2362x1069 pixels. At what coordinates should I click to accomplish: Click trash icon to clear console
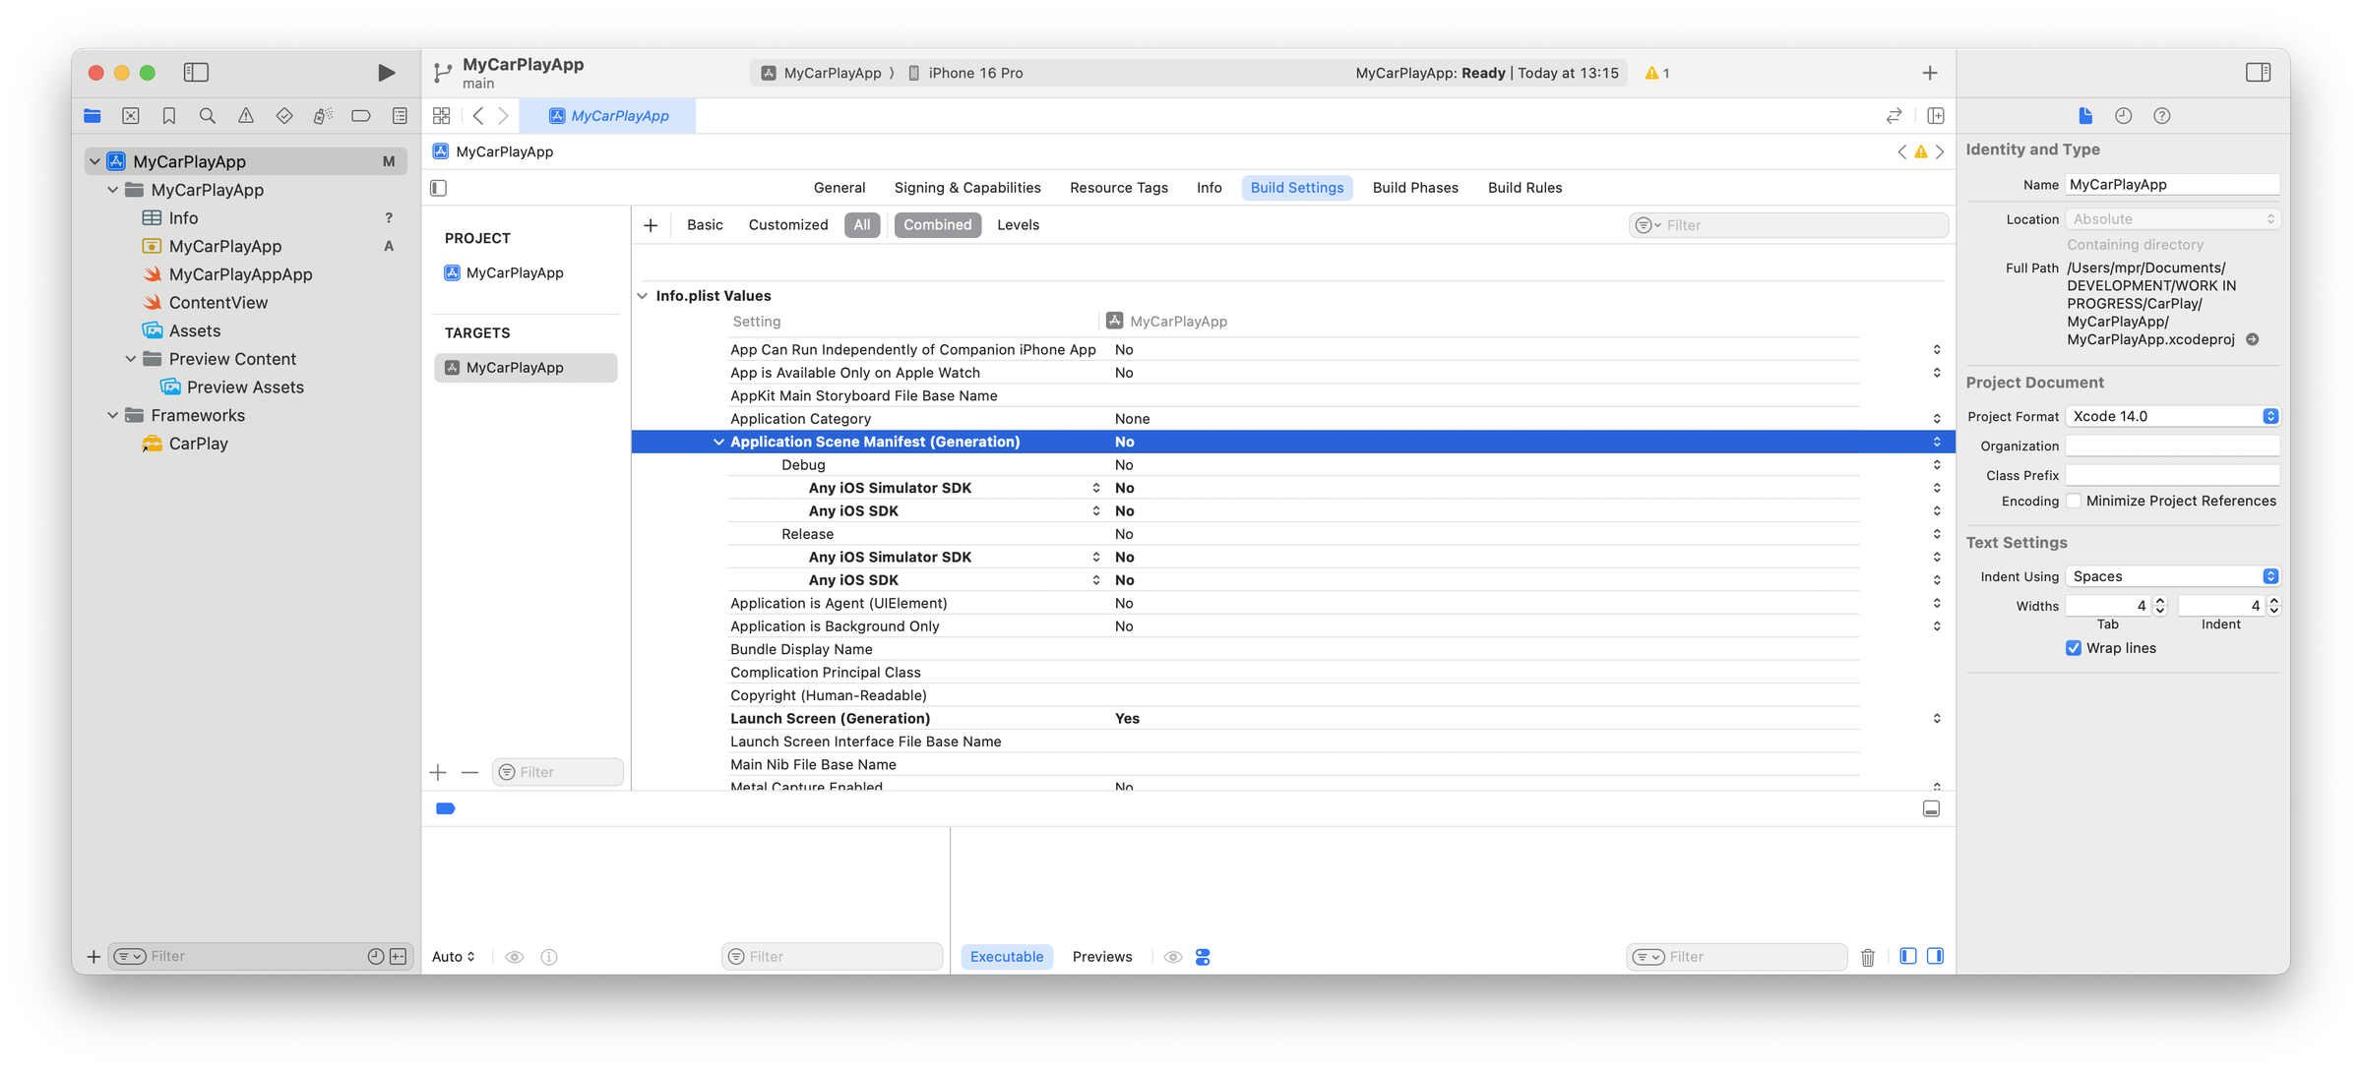point(1867,957)
